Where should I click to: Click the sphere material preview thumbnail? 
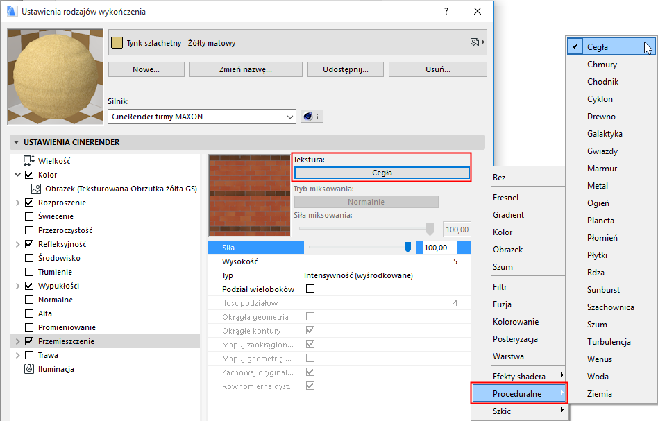pos(55,77)
